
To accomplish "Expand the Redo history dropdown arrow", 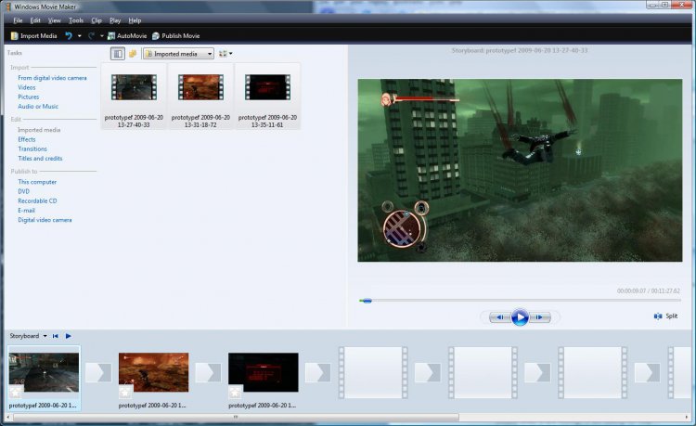I will click(x=102, y=36).
